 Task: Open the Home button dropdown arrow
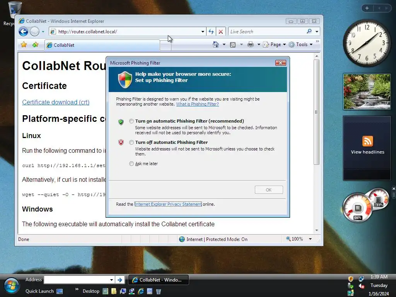pos(224,45)
